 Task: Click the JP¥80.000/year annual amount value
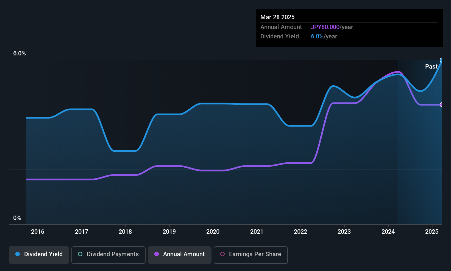[332, 27]
